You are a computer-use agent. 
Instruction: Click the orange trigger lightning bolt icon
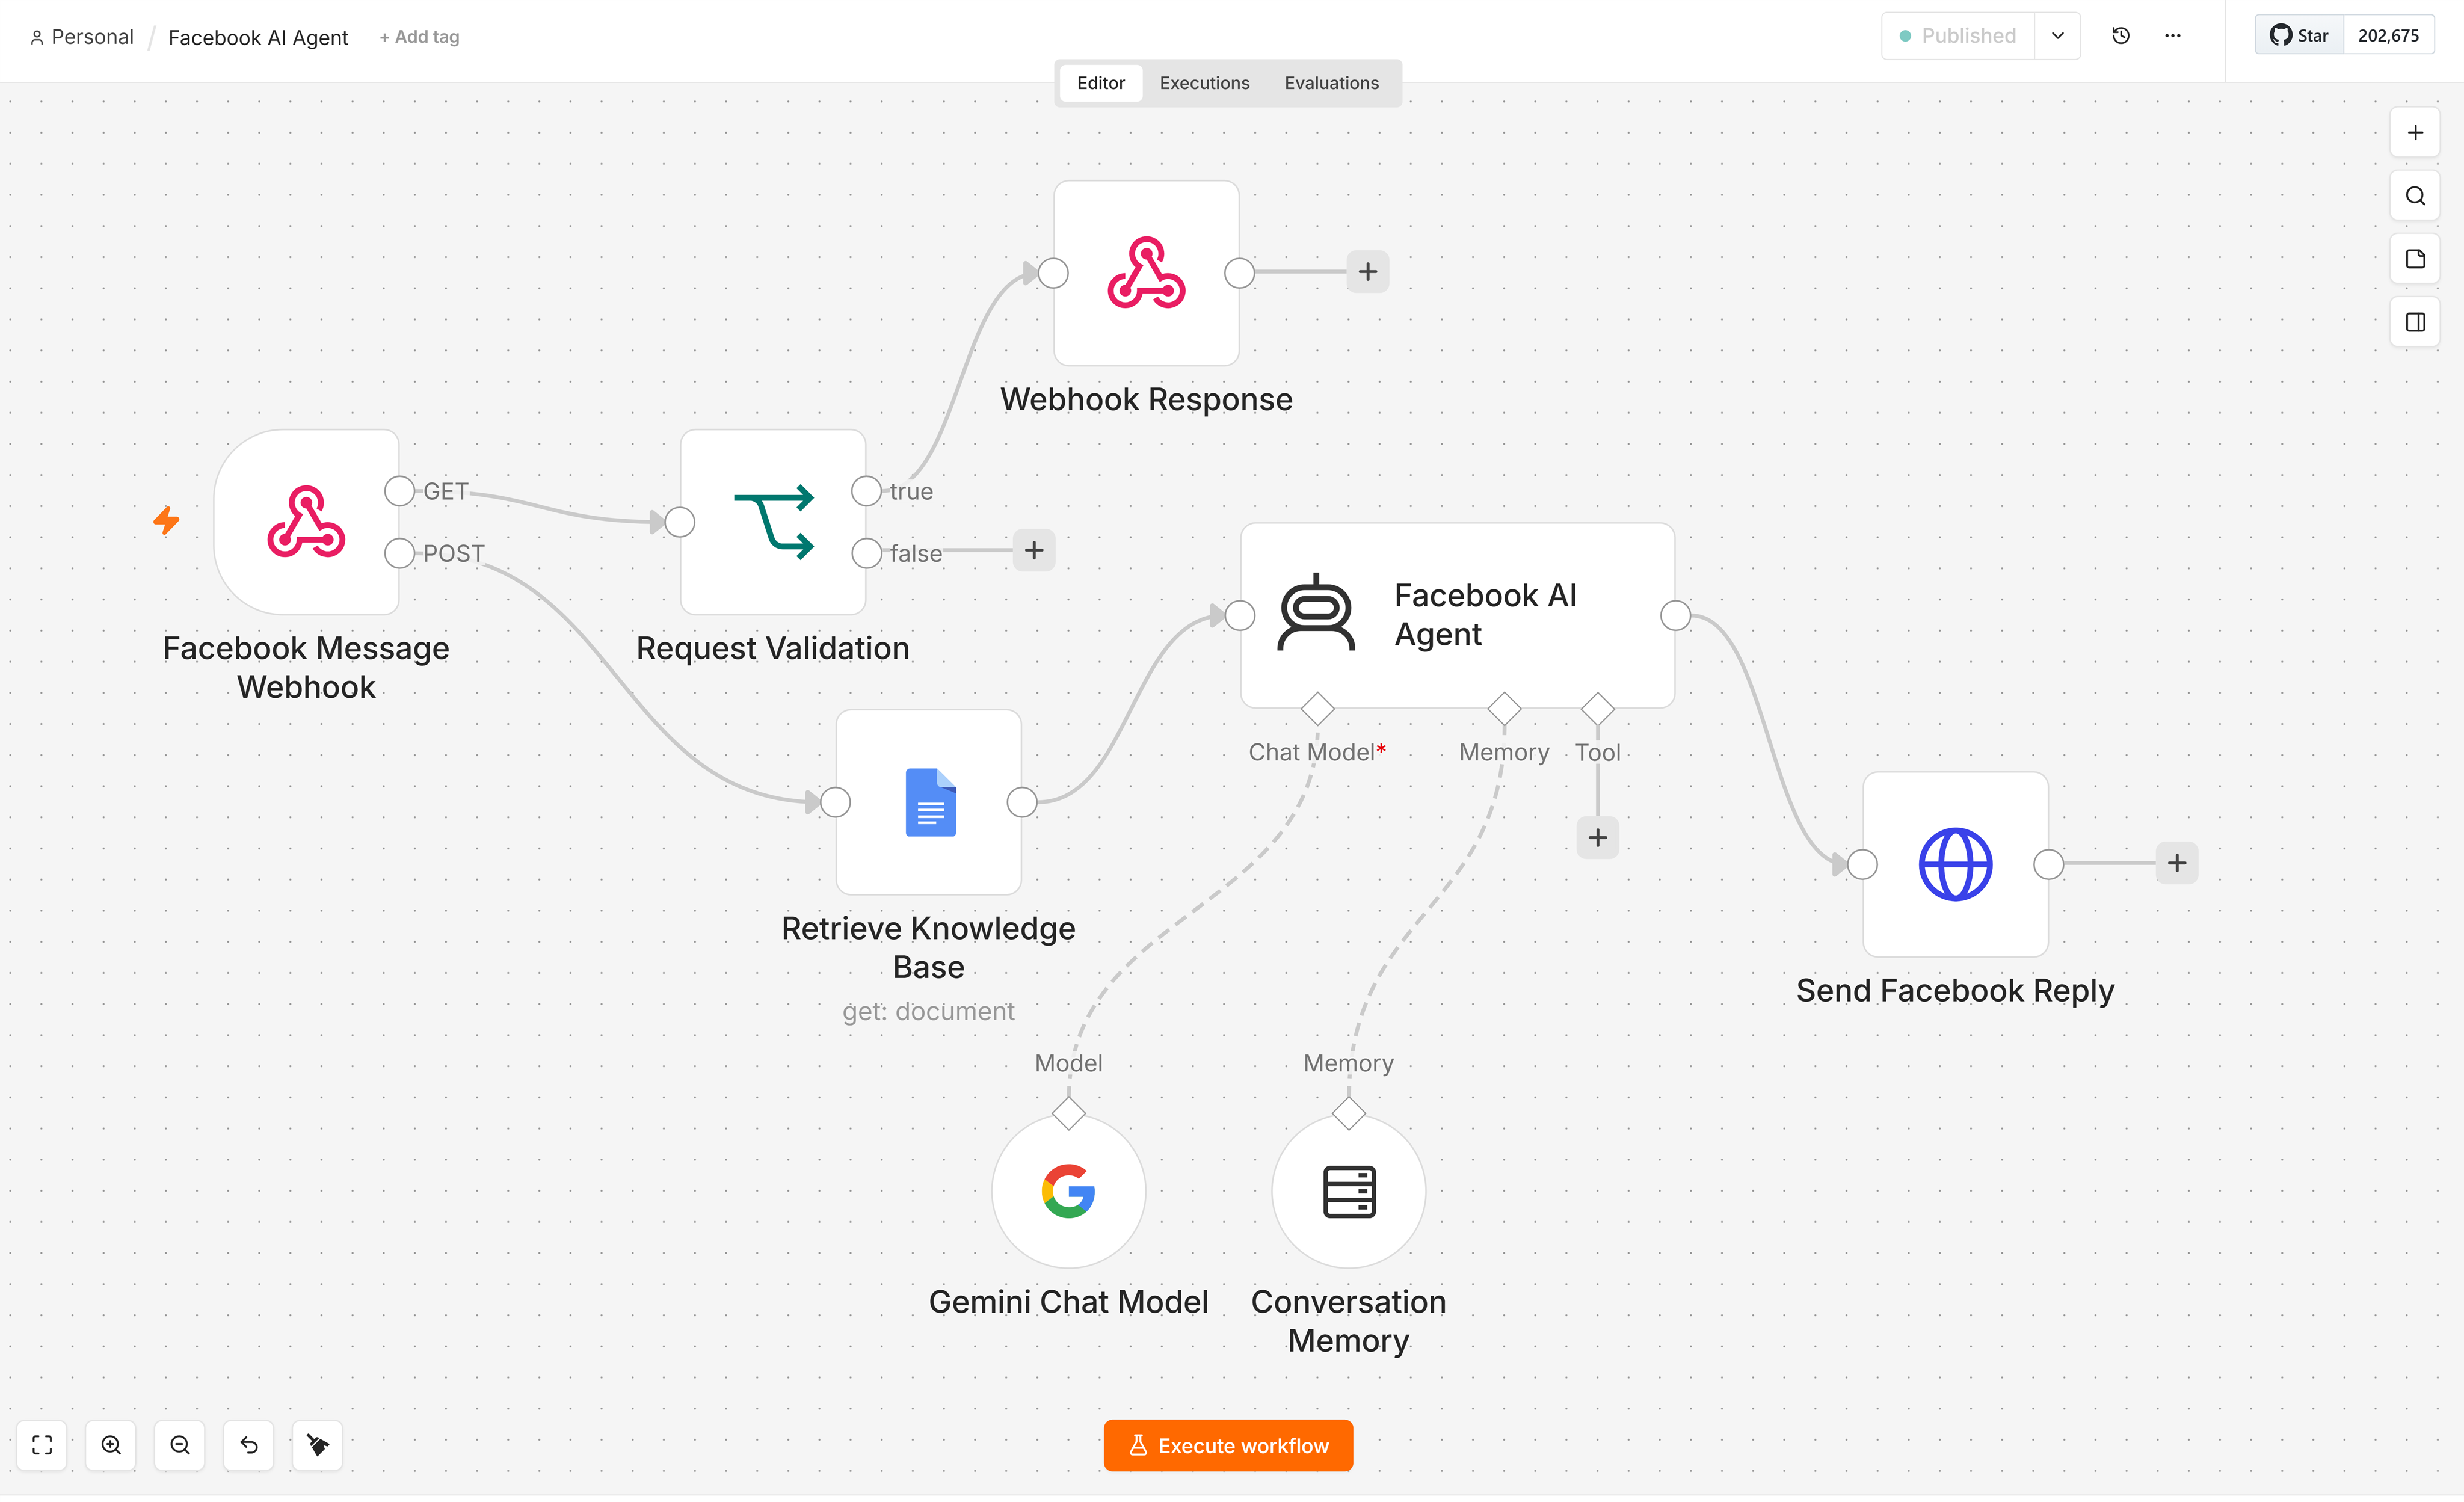tap(166, 520)
